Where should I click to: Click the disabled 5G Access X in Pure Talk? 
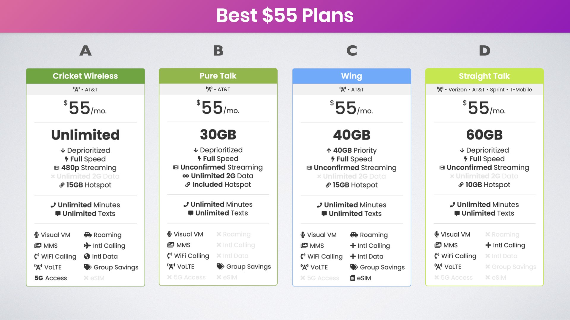[170, 277]
